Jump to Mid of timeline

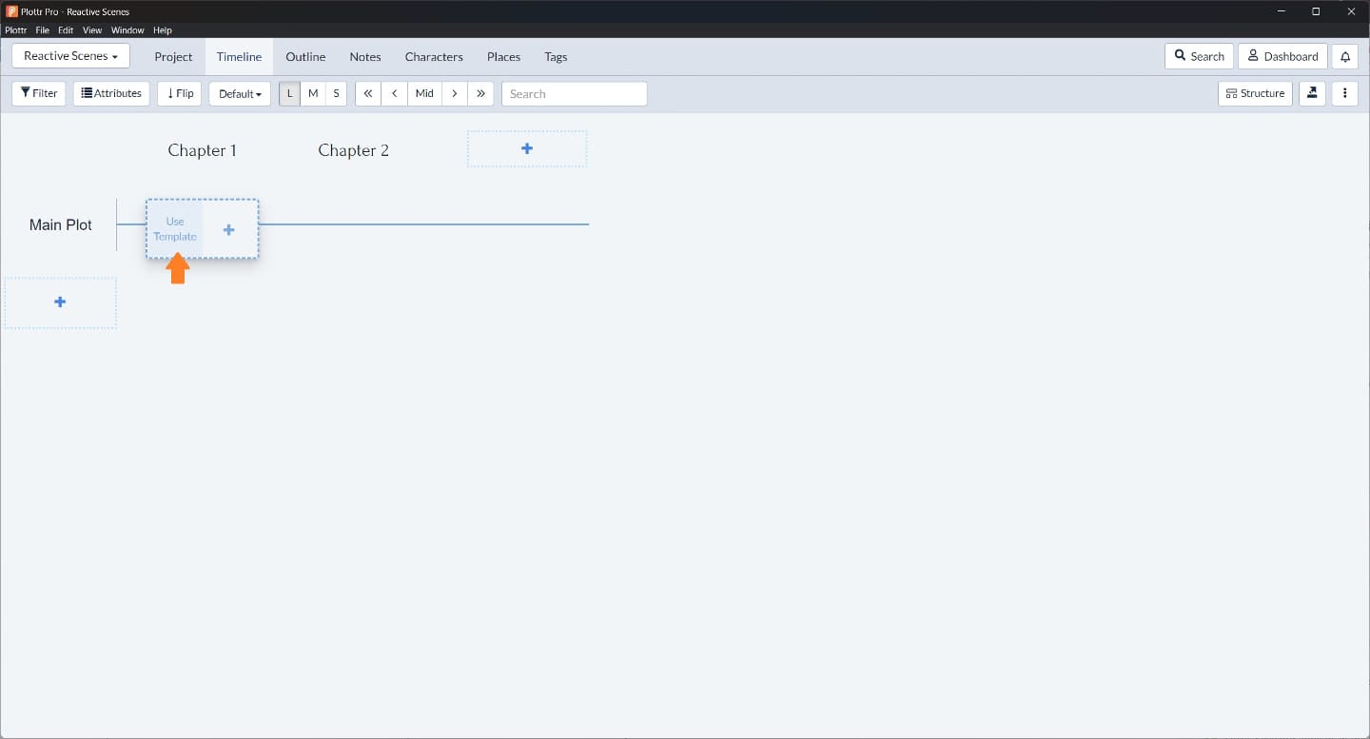[424, 93]
